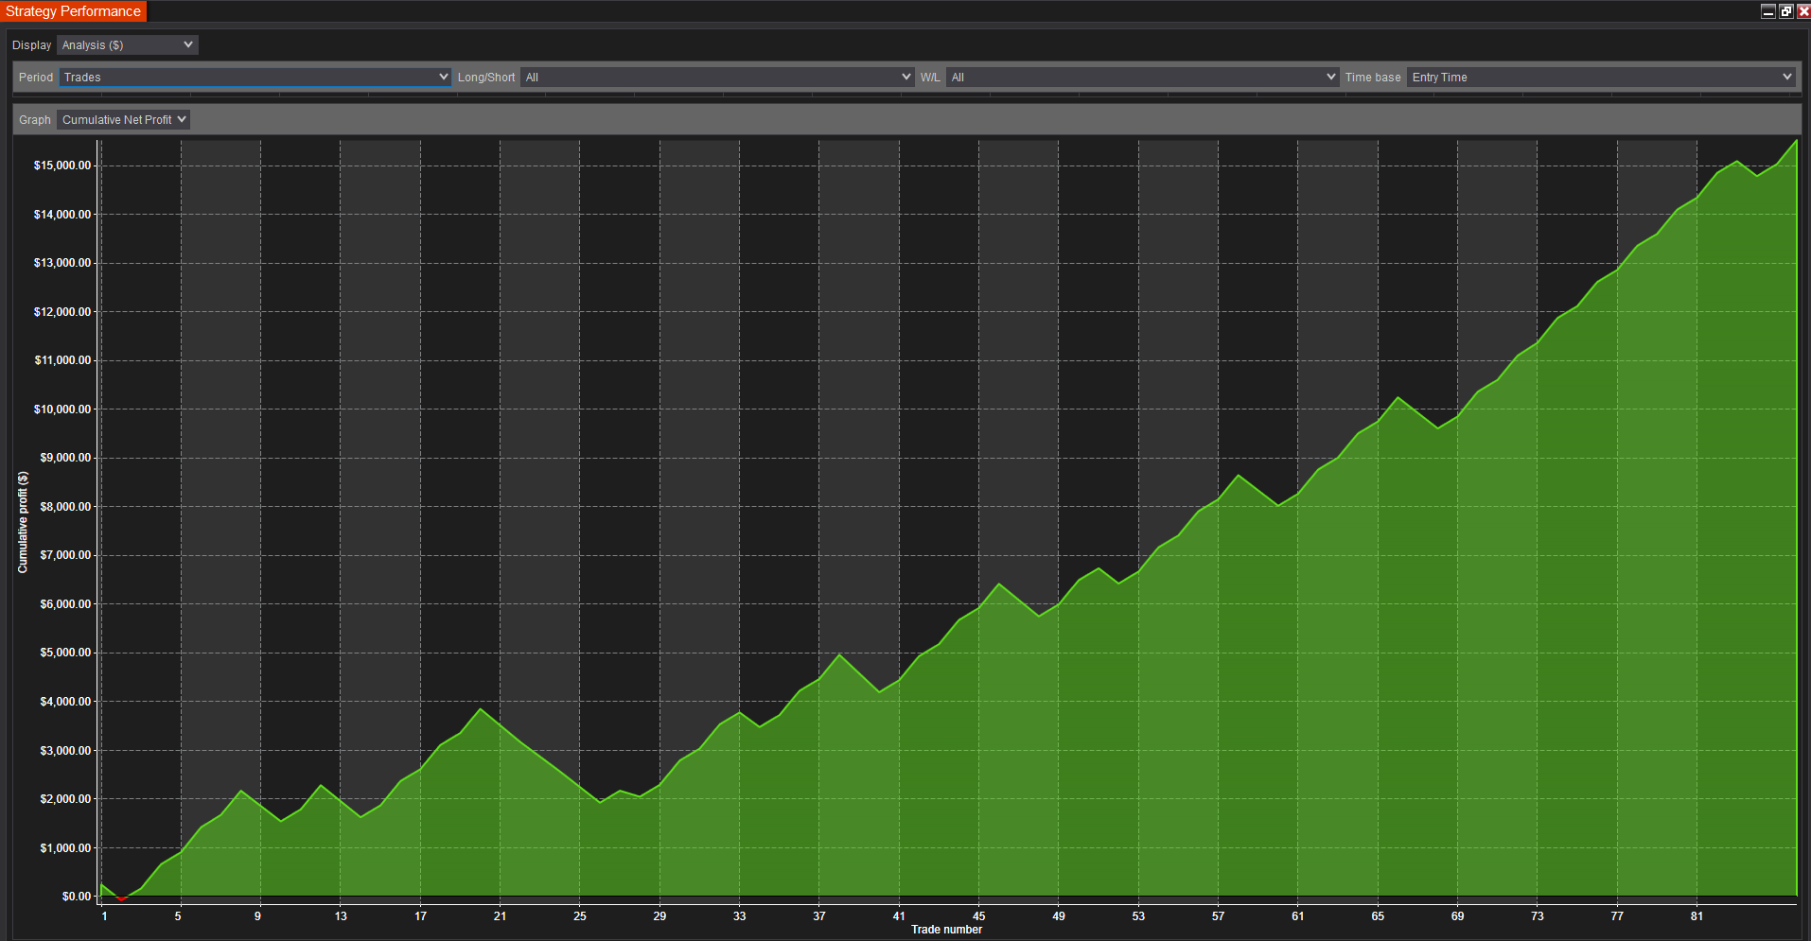
Task: Expand the W/L filter dropdown
Action: pyautogui.click(x=1142, y=77)
